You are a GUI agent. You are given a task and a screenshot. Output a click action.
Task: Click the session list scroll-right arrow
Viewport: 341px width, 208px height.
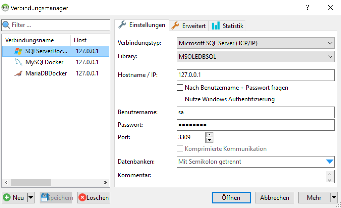[x=105, y=182]
